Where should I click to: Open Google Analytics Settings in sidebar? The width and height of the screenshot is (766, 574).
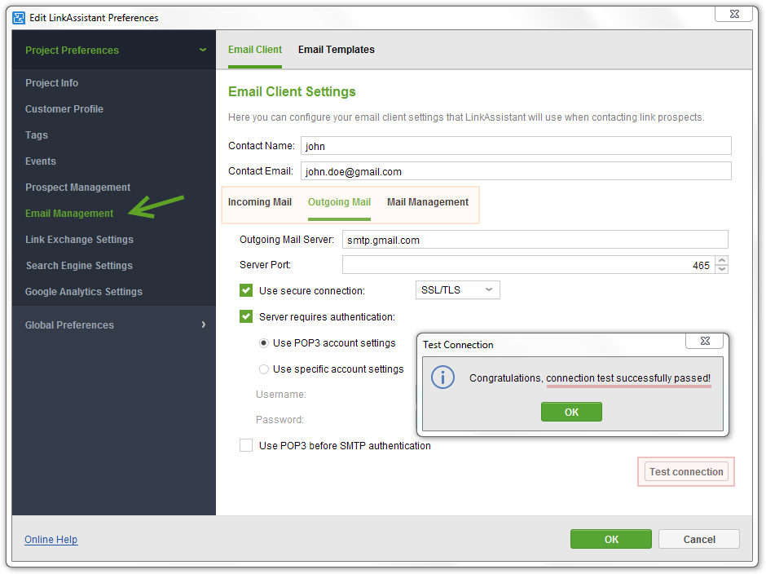[84, 292]
